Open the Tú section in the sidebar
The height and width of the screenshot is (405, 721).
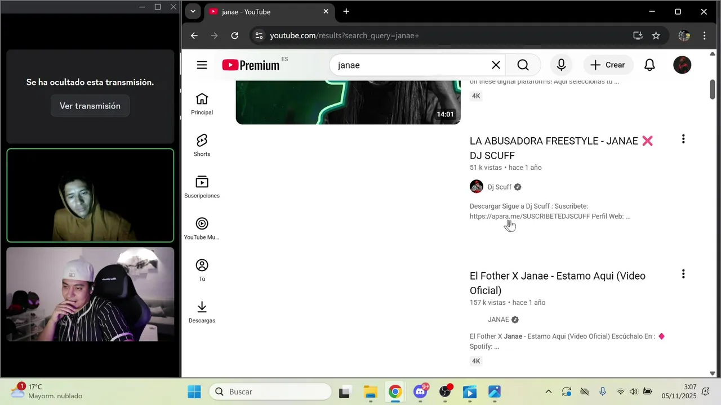point(202,271)
